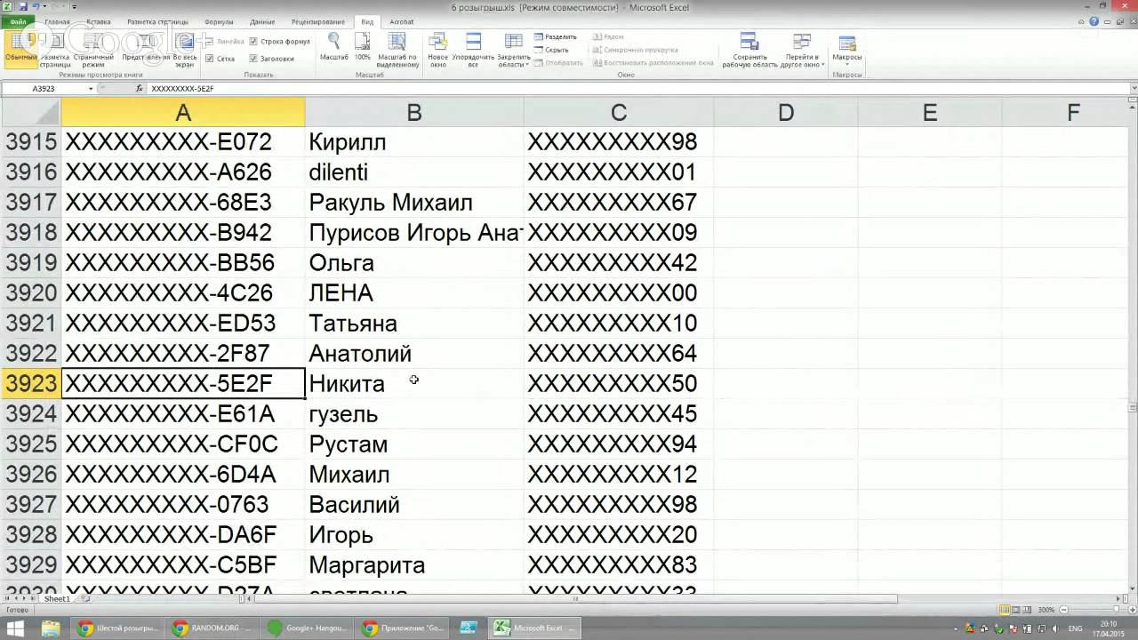1138x640 pixels.
Task: Click the Разделить split window button
Action: pyautogui.click(x=556, y=37)
